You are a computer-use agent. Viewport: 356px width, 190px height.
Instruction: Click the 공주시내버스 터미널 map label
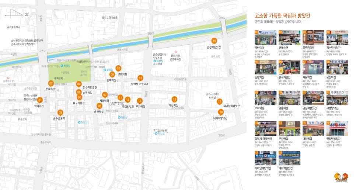pos(212,96)
